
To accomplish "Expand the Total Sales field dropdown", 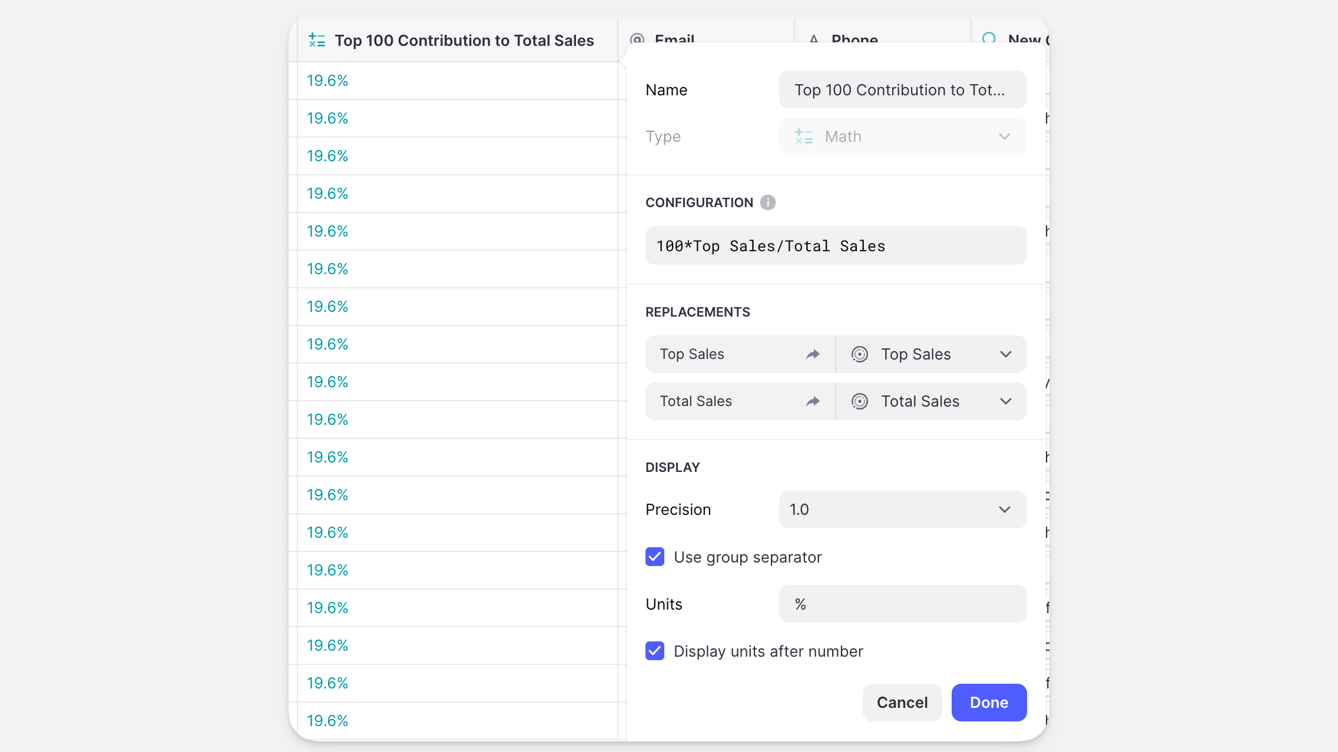I will point(1005,401).
